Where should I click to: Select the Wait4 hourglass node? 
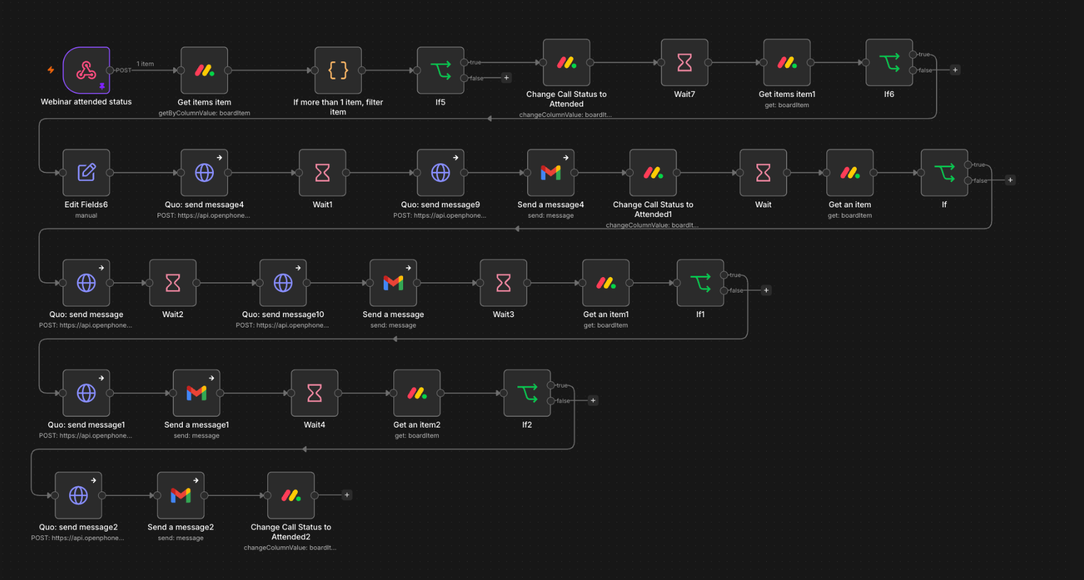point(315,393)
